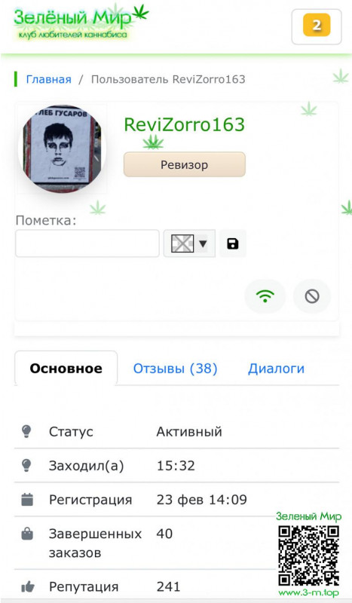The height and width of the screenshot is (603, 352).
Task: Click the Ревизор role button
Action: [184, 164]
